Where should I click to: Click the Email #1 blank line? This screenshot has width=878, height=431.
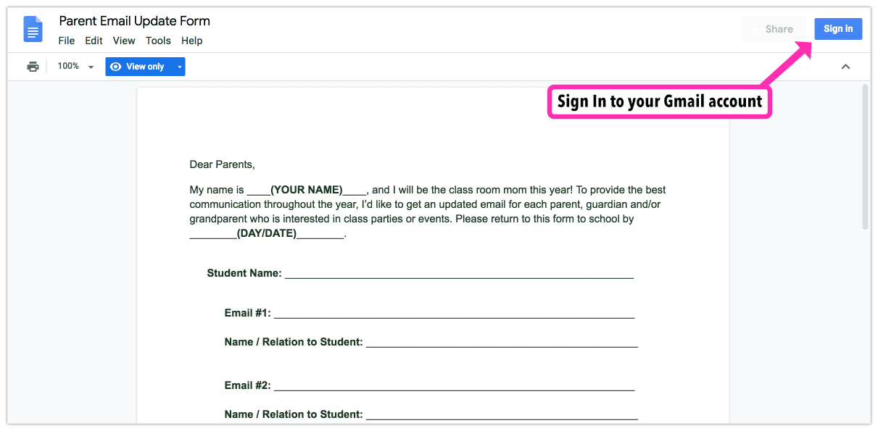click(x=454, y=314)
